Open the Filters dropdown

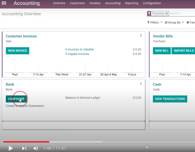click(x=155, y=22)
